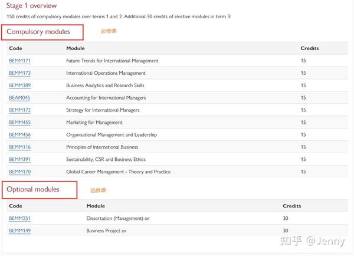
Task: Select the Compulsory modules heading
Action: tap(38, 32)
